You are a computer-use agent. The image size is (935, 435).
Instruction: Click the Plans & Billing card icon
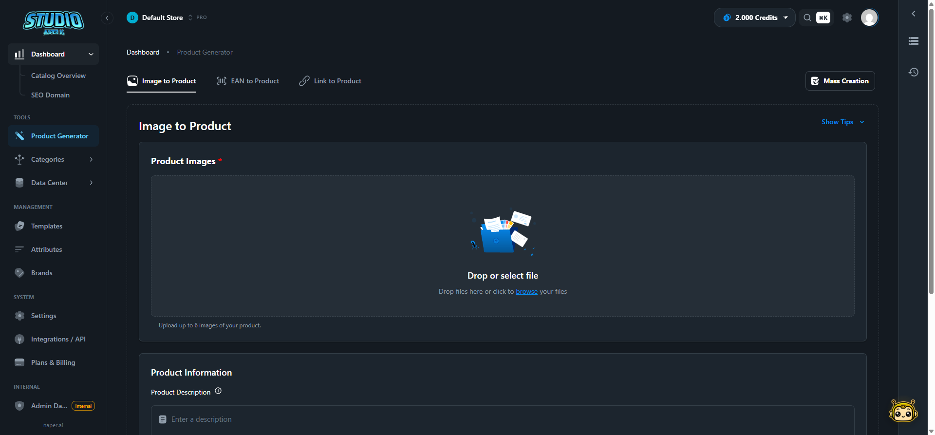coord(19,362)
